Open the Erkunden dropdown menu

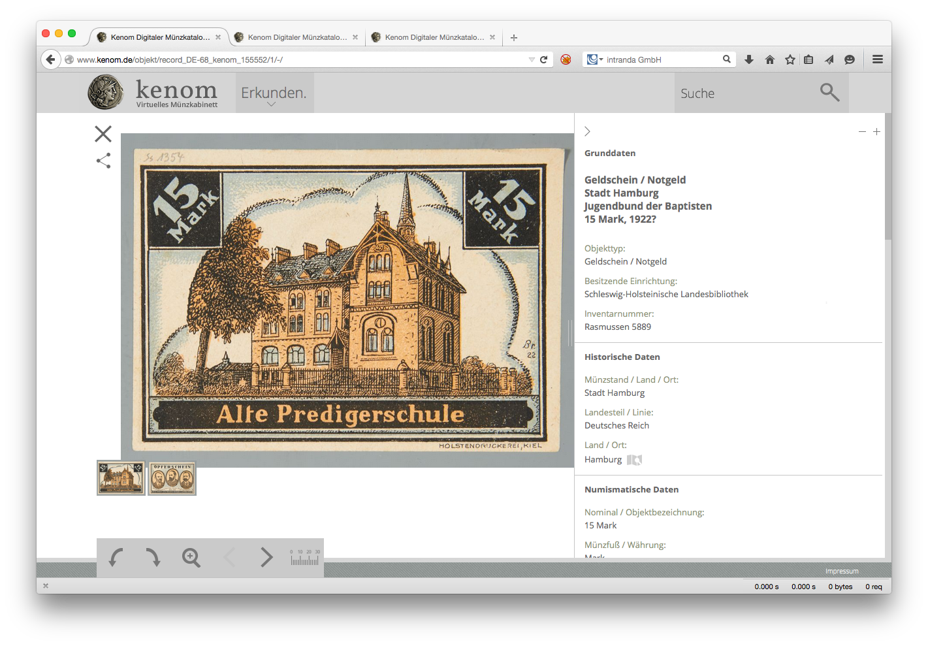[274, 93]
